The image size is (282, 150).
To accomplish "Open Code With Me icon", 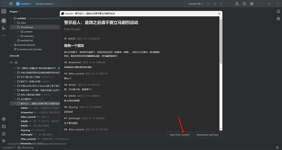I will 237,4.
